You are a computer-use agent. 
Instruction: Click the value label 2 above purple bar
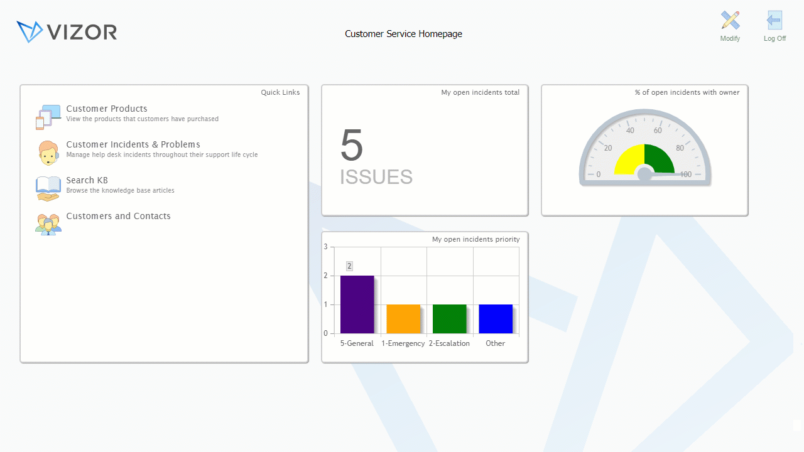pyautogui.click(x=349, y=266)
